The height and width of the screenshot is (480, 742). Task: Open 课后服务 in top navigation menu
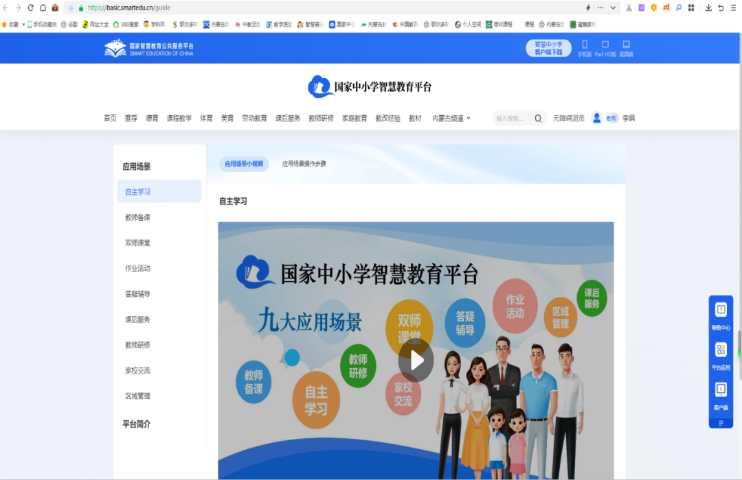(288, 118)
